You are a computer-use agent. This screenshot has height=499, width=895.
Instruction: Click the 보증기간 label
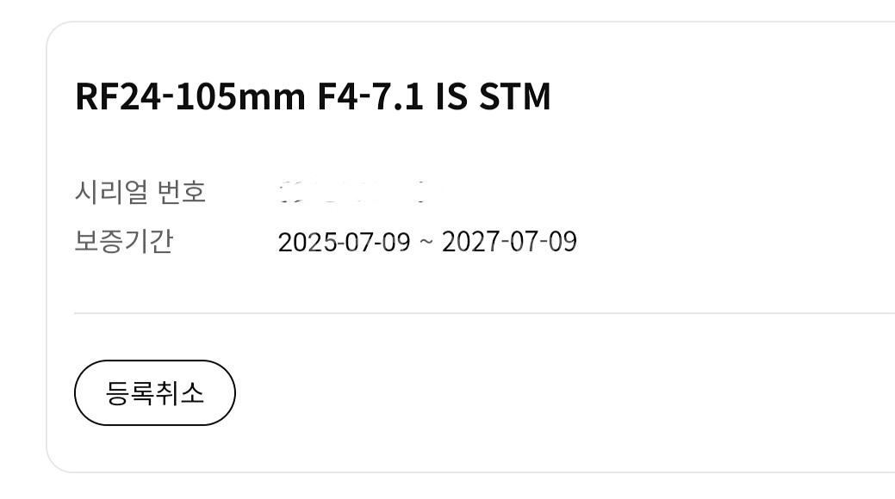tap(124, 242)
